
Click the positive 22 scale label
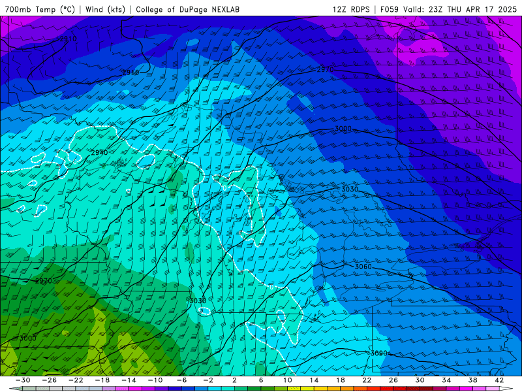click(367, 380)
